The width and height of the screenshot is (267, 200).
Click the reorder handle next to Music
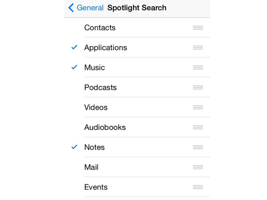[198, 68]
